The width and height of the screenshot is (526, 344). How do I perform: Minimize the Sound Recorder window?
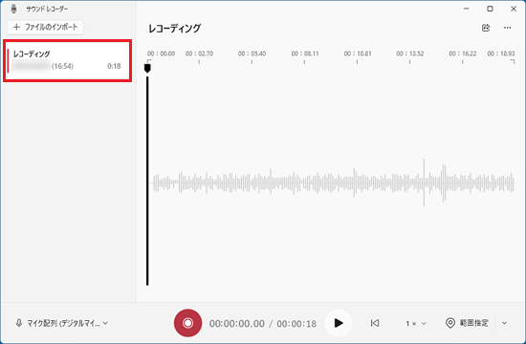467,9
